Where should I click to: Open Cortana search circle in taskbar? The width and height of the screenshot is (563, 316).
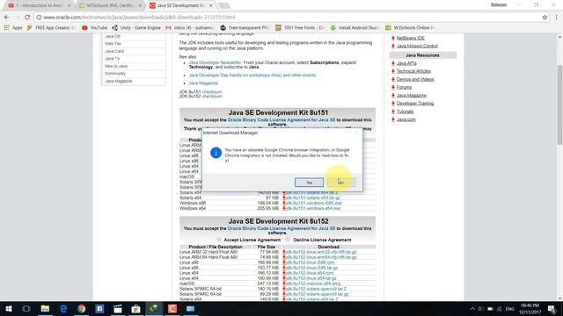click(26, 308)
